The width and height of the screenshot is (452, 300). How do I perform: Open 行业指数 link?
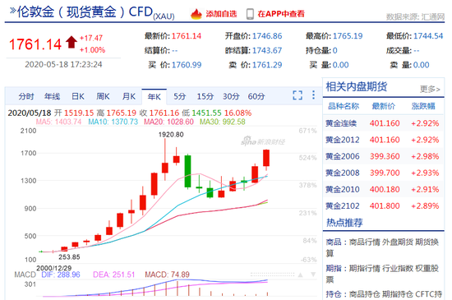pos(398,269)
